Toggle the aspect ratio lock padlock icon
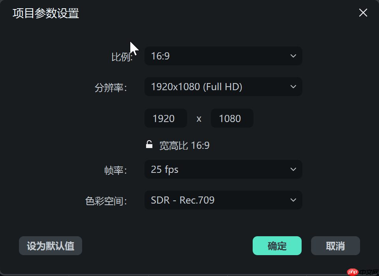The height and width of the screenshot is (276, 379). point(149,144)
